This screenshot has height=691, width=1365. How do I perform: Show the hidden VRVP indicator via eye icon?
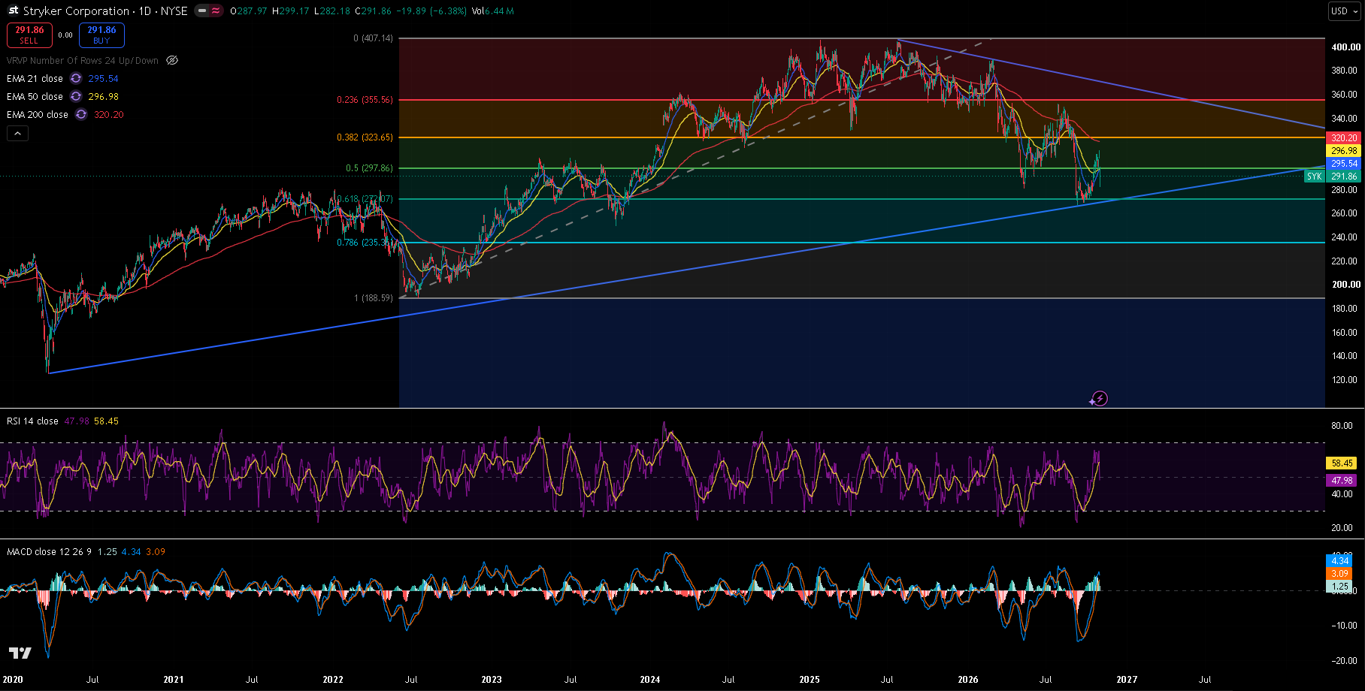[x=172, y=60]
